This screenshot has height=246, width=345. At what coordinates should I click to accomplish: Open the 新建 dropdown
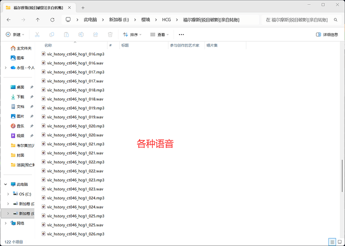tap(15, 34)
